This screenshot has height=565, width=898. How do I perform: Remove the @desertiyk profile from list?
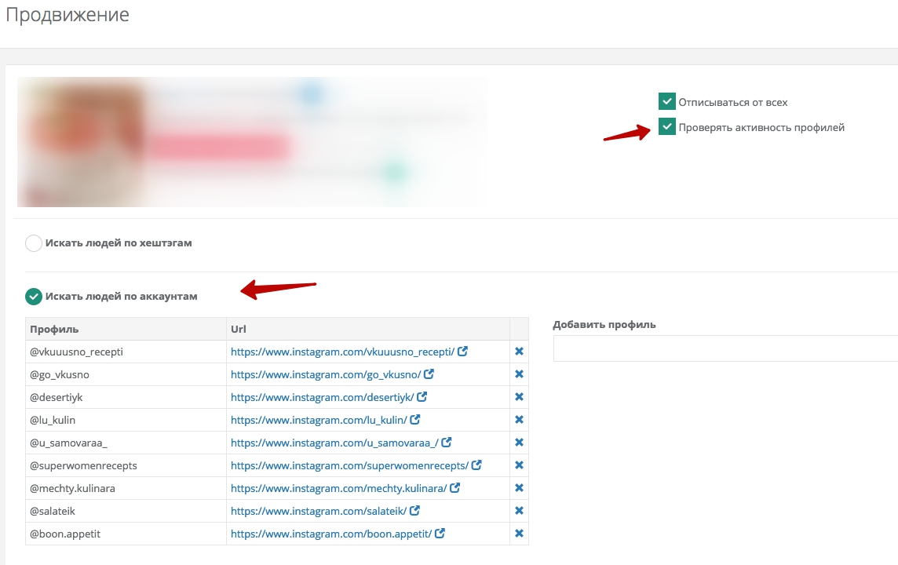(519, 397)
